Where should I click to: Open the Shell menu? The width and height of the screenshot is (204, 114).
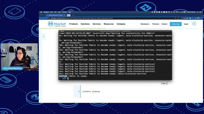click(x=52, y=12)
